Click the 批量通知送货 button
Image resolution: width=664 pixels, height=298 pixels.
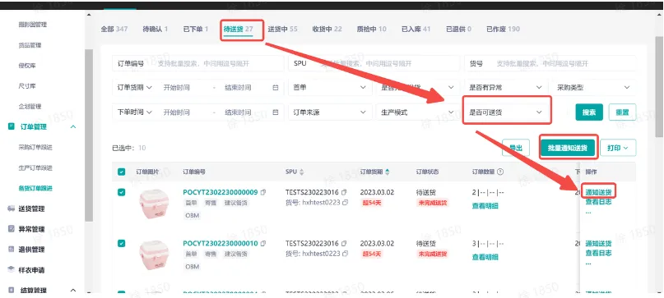568,148
